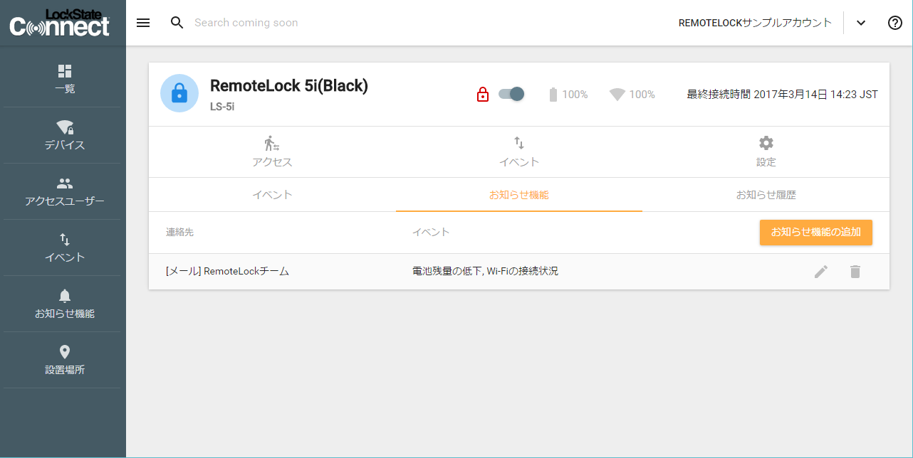Delete the RemoteLockチーム notification with the trash icon
Viewport: 913px width, 458px height.
click(855, 272)
